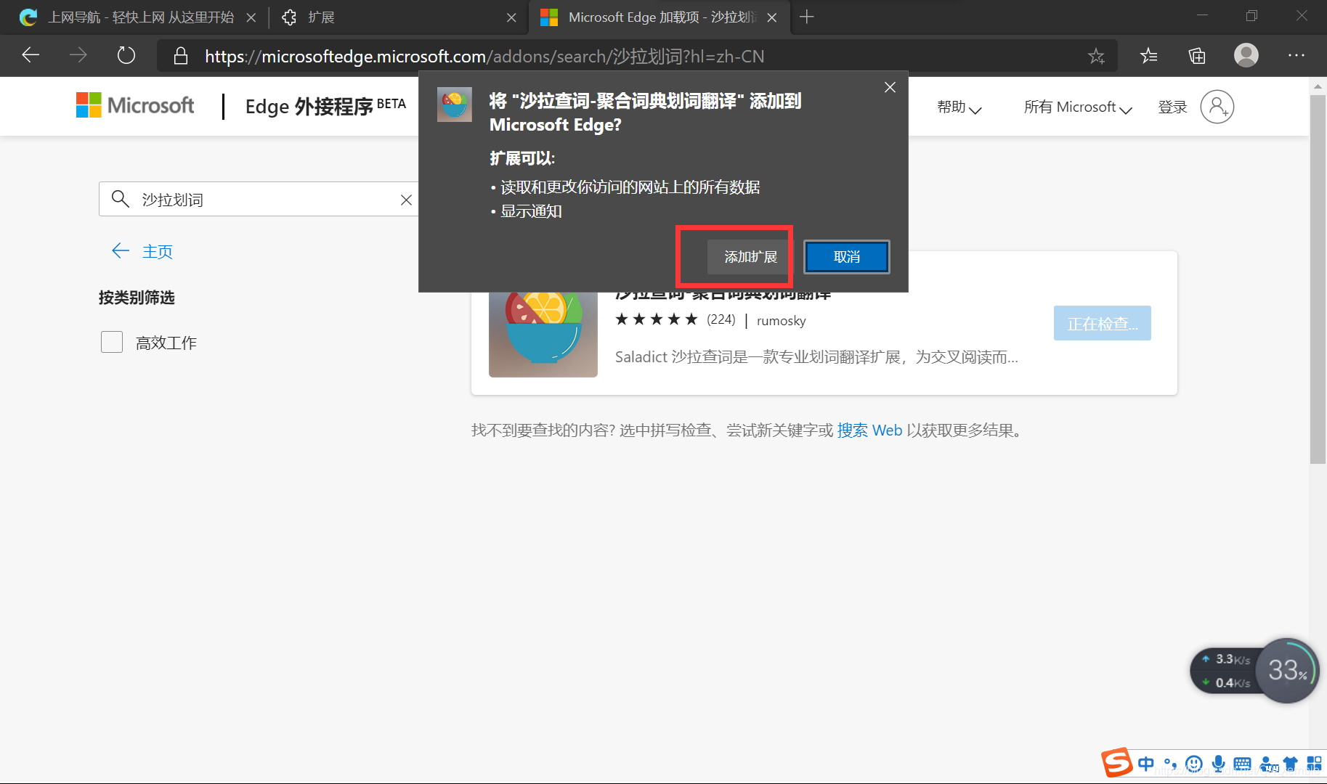Reload the page with refresh icon
The width and height of the screenshot is (1327, 784).
click(126, 55)
